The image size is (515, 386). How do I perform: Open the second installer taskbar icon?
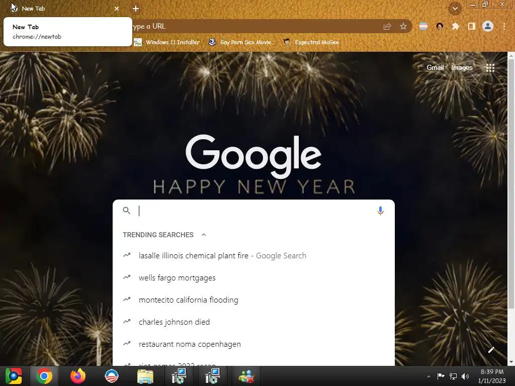(213, 376)
